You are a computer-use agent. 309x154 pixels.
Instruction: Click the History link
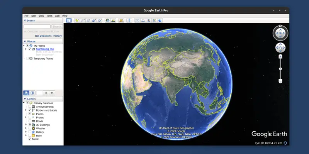pyautogui.click(x=58, y=36)
